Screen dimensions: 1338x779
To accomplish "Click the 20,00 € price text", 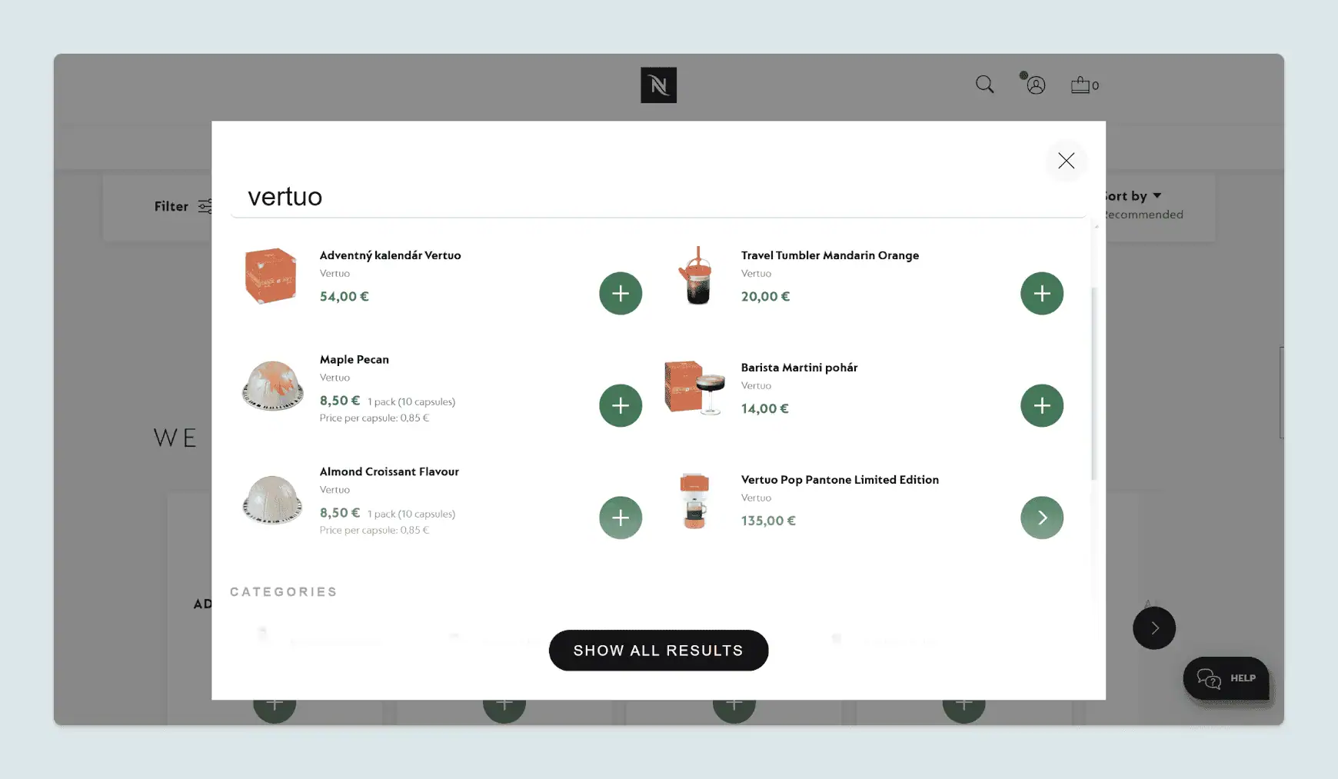I will point(765,297).
